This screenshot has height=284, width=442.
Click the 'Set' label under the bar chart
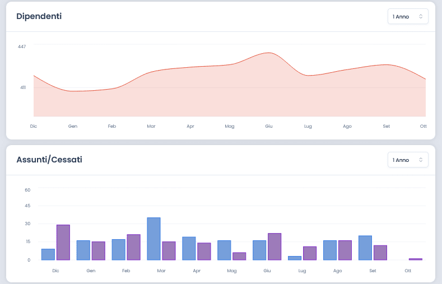pos(373,270)
